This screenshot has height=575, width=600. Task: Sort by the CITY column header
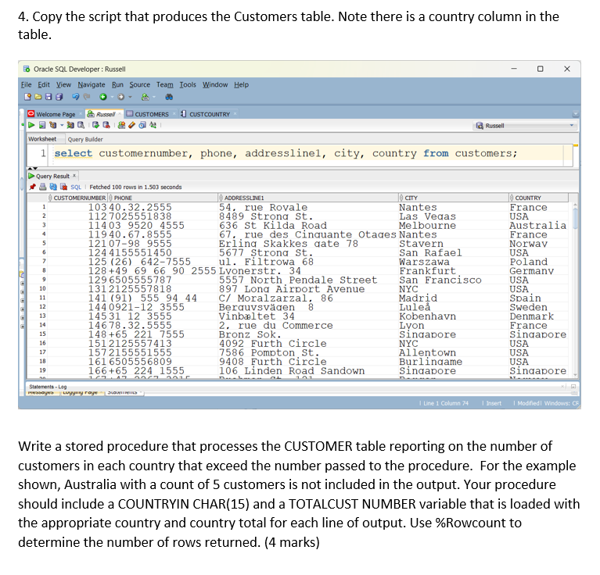[454, 198]
